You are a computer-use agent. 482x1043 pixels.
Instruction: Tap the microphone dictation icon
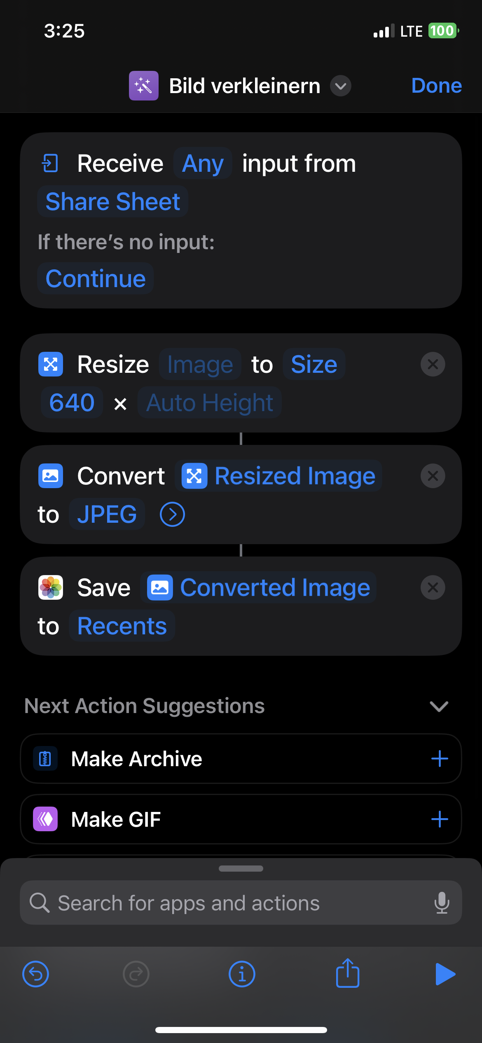click(442, 903)
